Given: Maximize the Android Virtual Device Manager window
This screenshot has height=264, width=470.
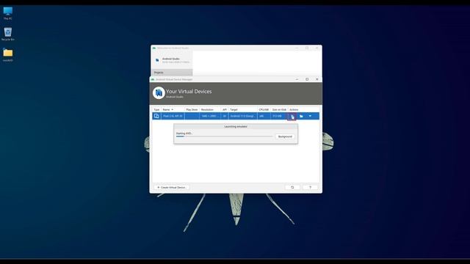Looking at the screenshot, I should (307, 79).
